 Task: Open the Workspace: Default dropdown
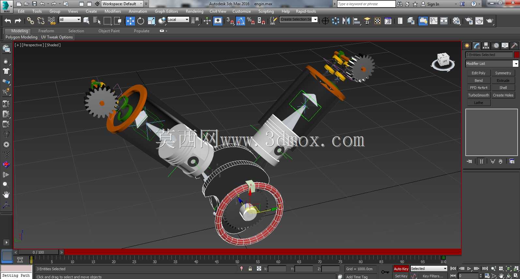click(122, 4)
